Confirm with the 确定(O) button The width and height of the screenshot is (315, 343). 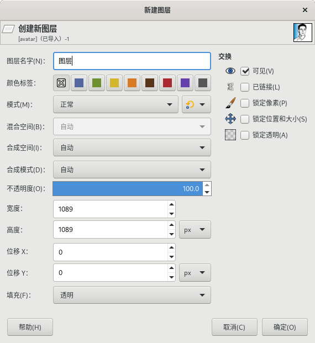pos(285,327)
